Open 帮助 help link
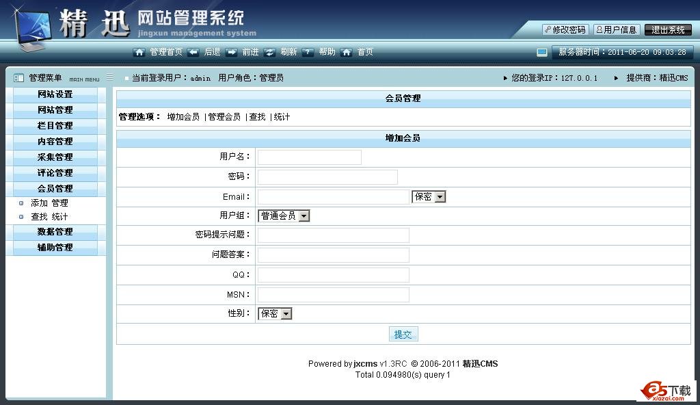700x405 pixels. pyautogui.click(x=327, y=52)
